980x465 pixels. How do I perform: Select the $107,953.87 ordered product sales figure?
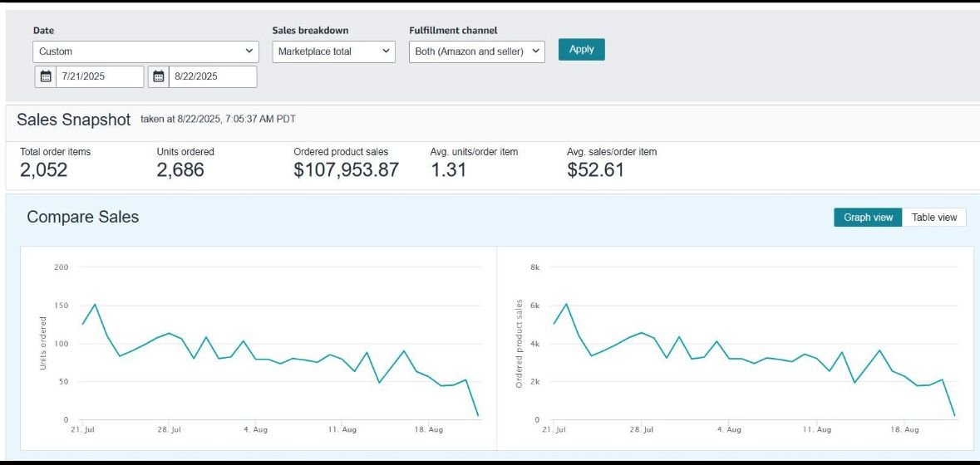(x=346, y=170)
